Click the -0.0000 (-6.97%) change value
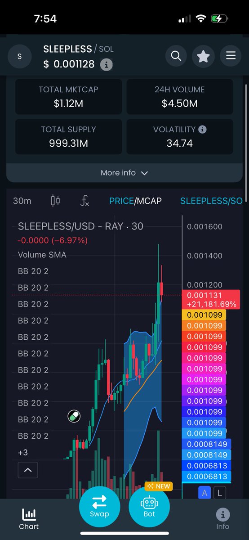This screenshot has height=540, width=249. click(52, 241)
